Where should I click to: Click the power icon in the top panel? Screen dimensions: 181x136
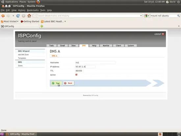[x=178, y=2]
